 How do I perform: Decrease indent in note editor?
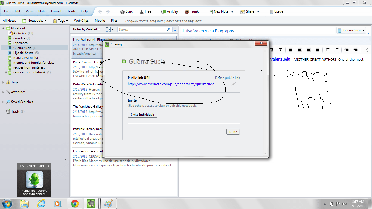346,50
